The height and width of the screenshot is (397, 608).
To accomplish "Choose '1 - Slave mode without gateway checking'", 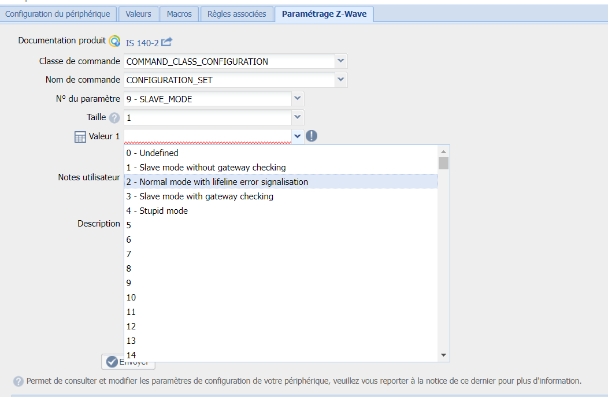I will [x=206, y=168].
